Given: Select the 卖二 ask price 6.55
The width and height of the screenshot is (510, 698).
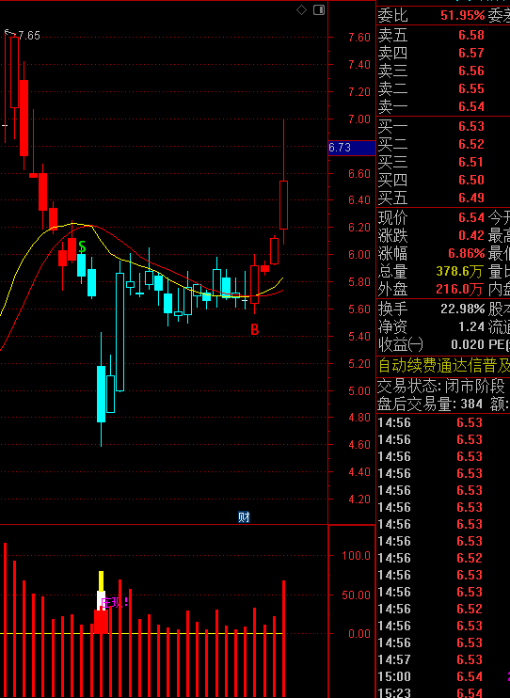Looking at the screenshot, I should coord(471,88).
